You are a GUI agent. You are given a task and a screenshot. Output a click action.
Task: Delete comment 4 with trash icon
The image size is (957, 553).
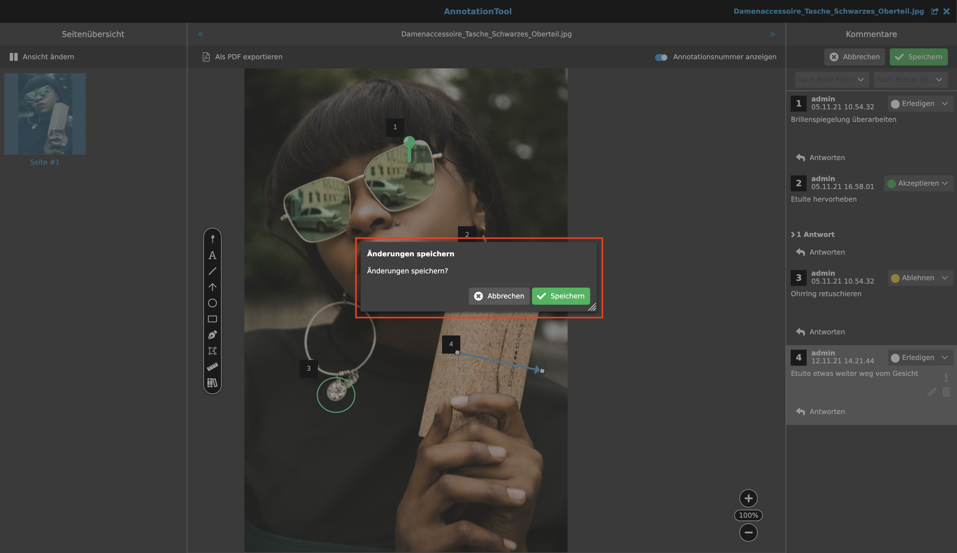(x=946, y=392)
